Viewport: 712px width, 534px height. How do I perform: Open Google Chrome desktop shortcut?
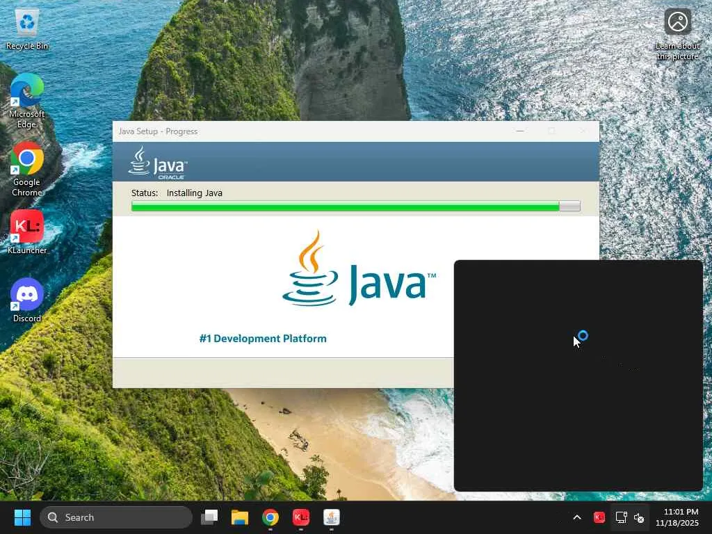27,169
